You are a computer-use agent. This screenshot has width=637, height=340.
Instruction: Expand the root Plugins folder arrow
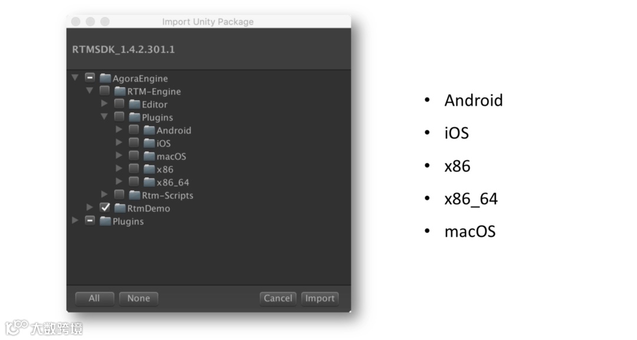point(75,221)
